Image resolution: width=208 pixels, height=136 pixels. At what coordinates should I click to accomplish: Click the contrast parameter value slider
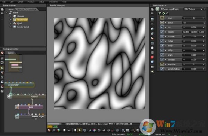click(194, 60)
